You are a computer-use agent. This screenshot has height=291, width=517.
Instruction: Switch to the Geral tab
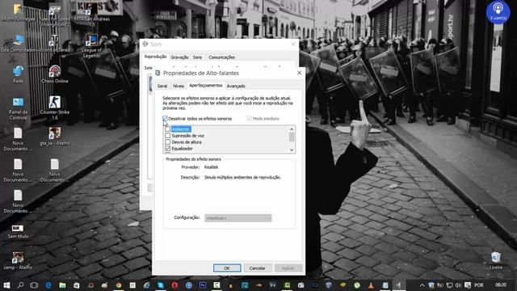[x=162, y=86]
